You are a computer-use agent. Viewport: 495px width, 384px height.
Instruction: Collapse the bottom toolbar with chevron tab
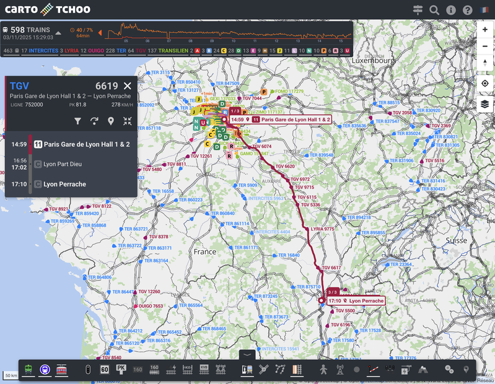(x=247, y=355)
